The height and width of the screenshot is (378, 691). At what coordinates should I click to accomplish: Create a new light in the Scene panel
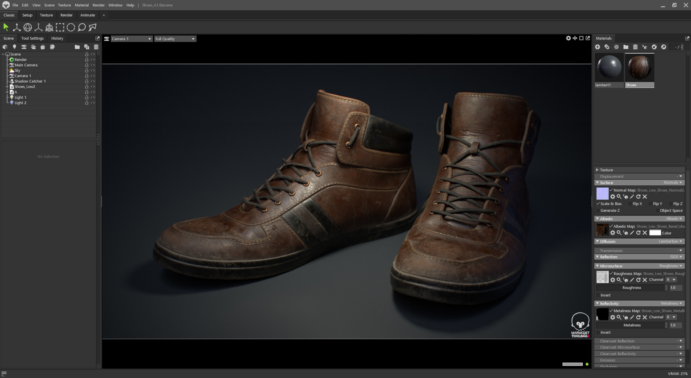click(x=14, y=47)
